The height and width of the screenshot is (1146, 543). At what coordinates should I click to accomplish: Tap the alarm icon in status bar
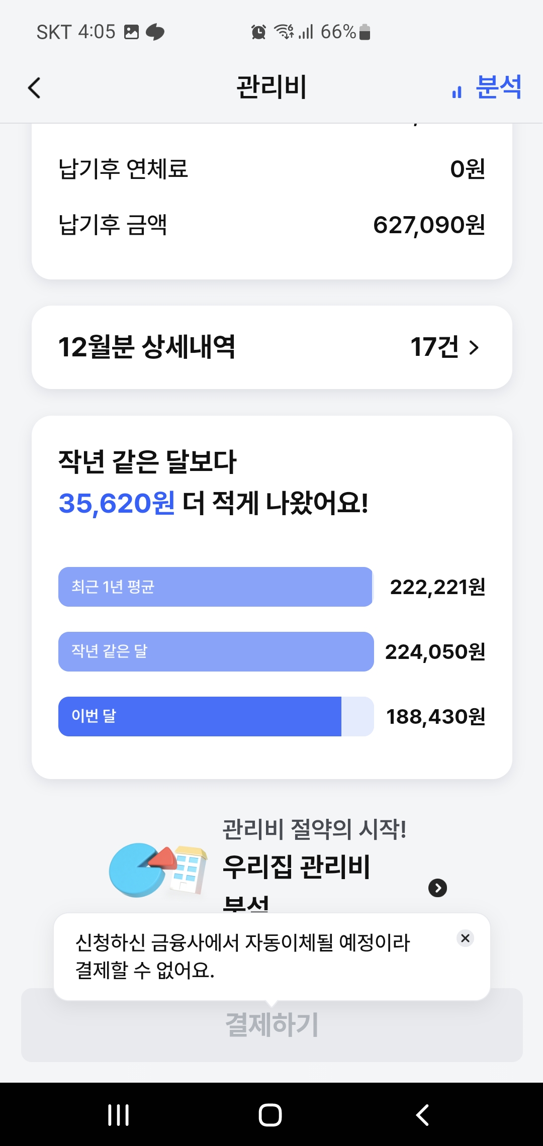[x=258, y=32]
